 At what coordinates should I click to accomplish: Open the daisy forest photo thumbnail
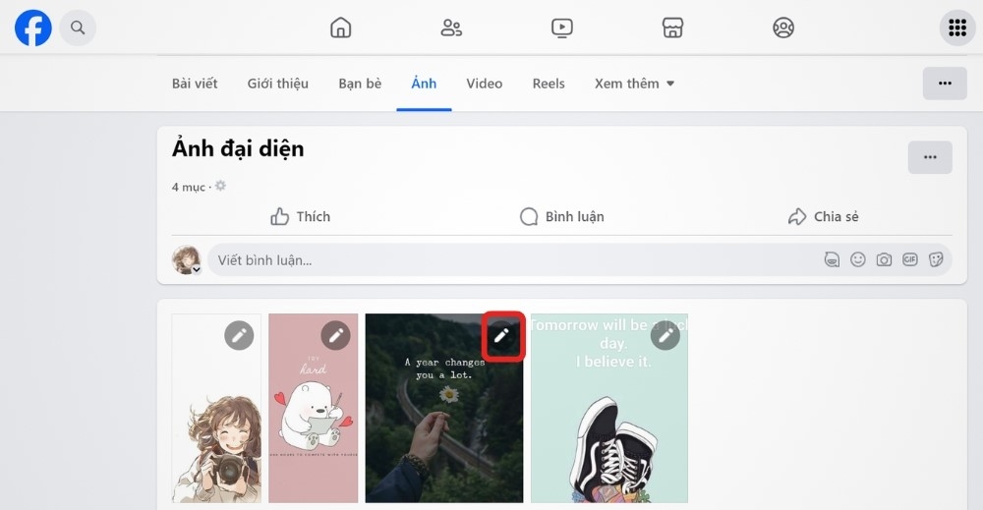[x=444, y=409]
